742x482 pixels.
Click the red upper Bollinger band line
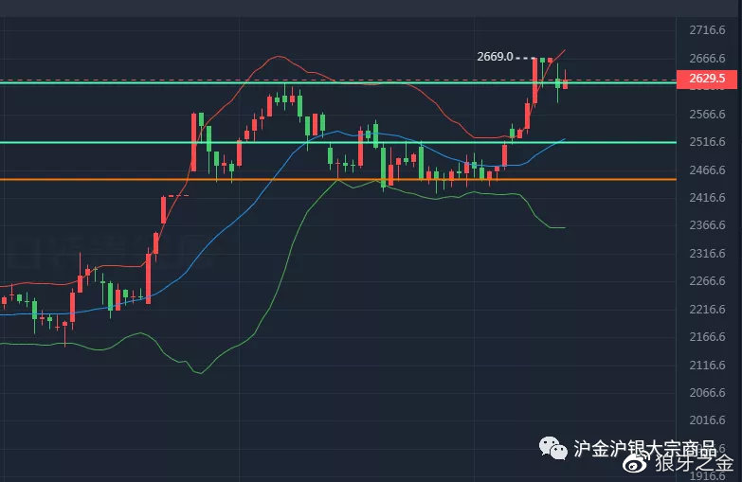[275, 56]
